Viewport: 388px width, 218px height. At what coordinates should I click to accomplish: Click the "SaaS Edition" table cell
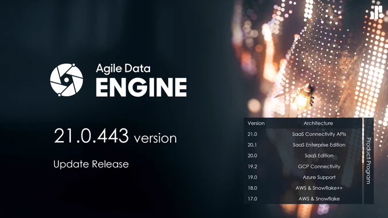coord(319,155)
